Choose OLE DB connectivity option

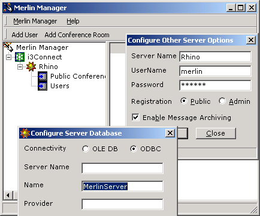click(x=86, y=149)
